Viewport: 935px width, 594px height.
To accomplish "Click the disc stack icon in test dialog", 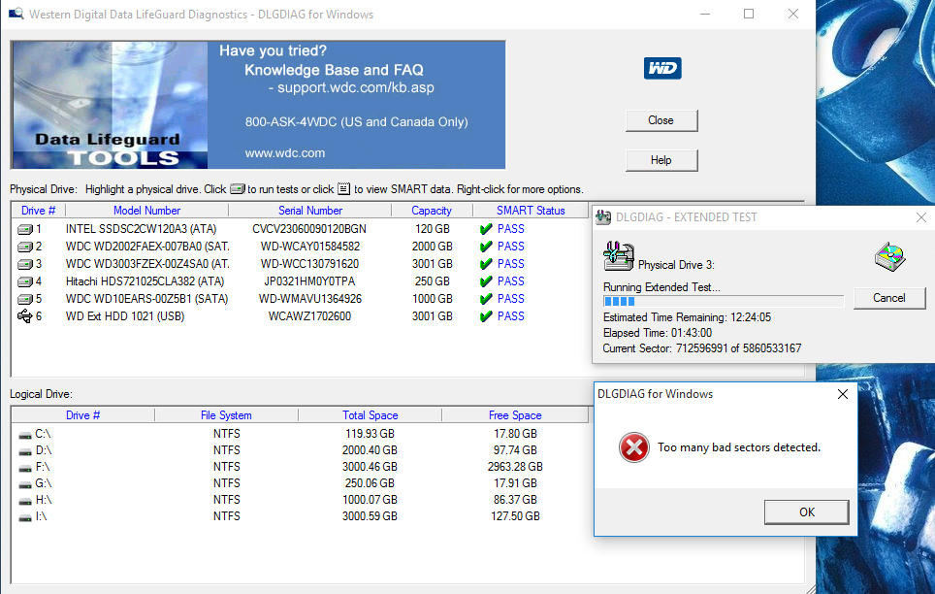I will tap(889, 257).
